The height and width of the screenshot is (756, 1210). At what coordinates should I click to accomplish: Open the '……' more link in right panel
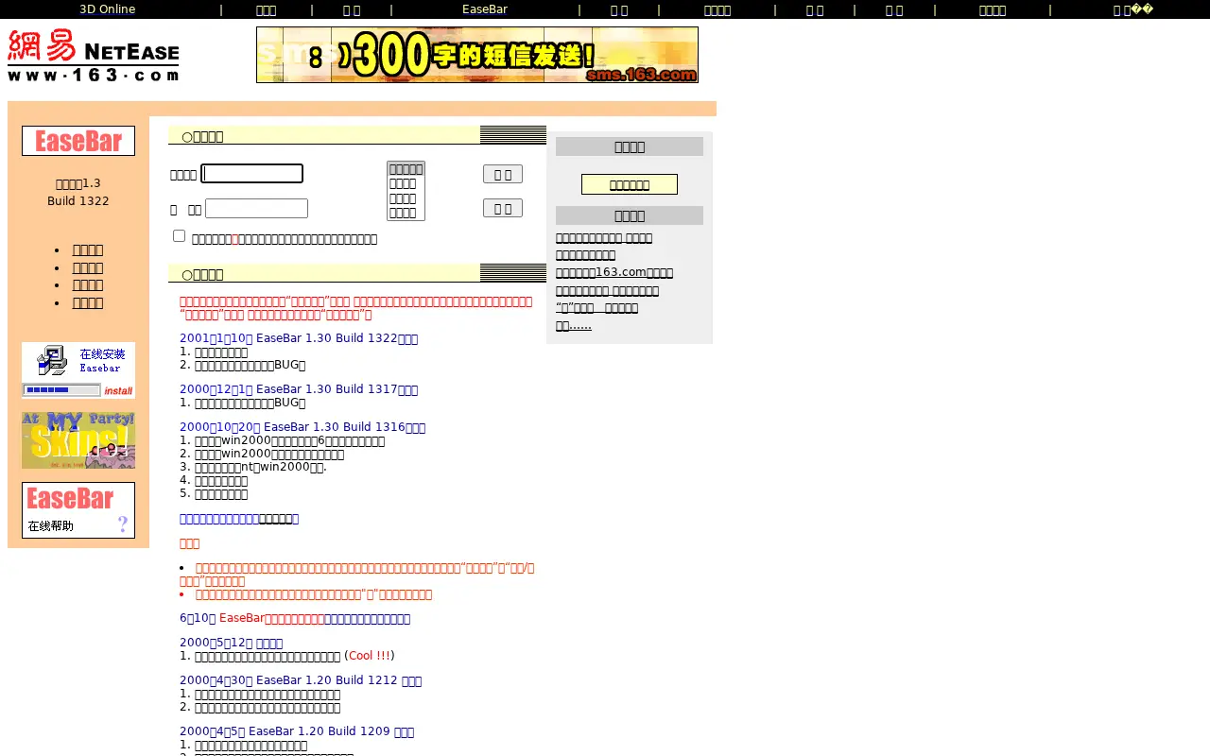click(574, 325)
